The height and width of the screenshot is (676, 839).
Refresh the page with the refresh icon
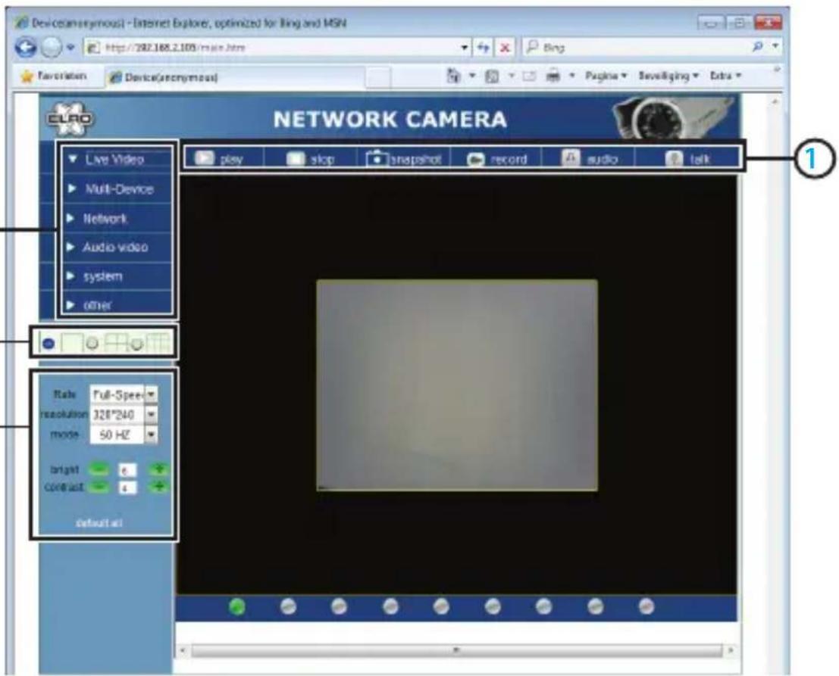click(484, 48)
